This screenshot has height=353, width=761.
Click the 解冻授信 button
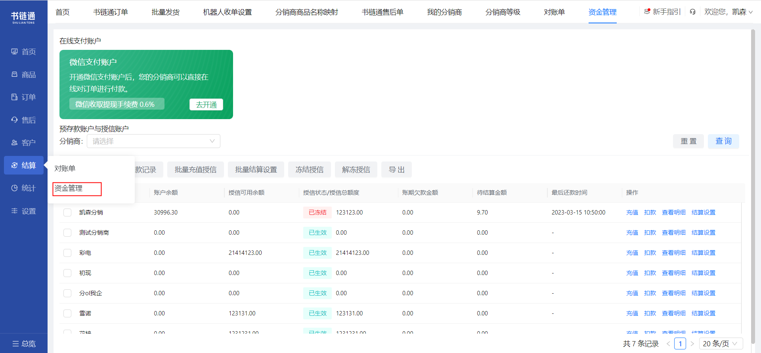[x=356, y=169]
